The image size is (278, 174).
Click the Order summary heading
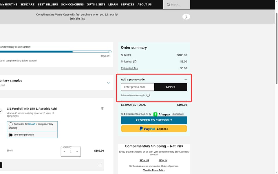pos(134,48)
